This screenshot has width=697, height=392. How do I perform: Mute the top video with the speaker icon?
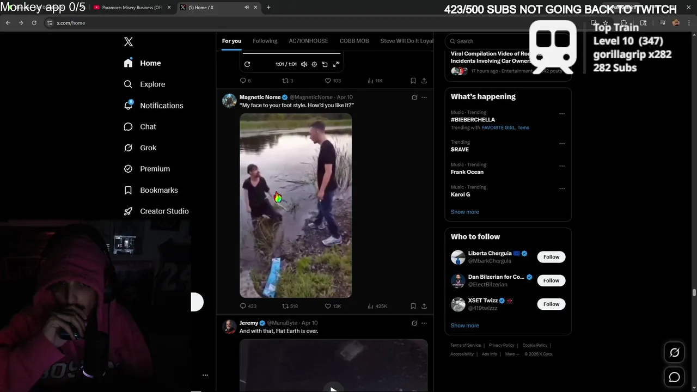coord(304,64)
